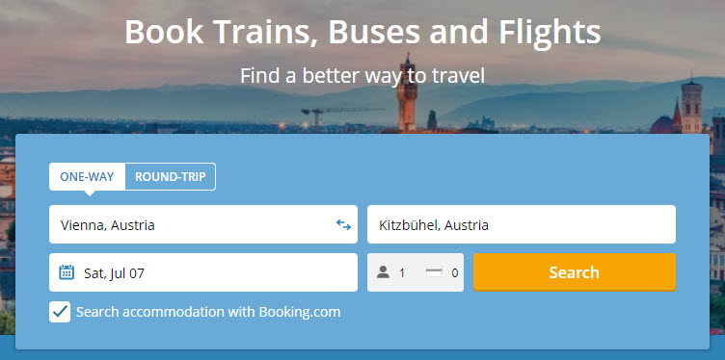Image resolution: width=725 pixels, height=360 pixels.
Task: Click 'Find a better way to travel' subtitle
Action: [x=362, y=76]
